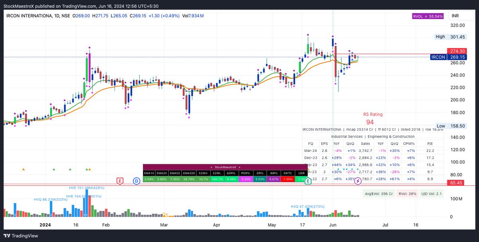The width and height of the screenshot is (479, 242).
Task: Click the Mar-24 quarter row label
Action: (x=311, y=150)
